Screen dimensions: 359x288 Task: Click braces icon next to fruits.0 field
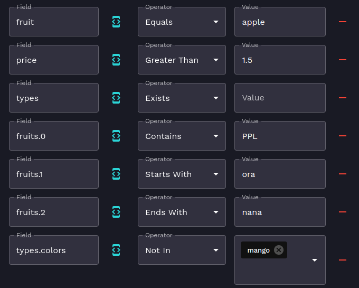(116, 136)
